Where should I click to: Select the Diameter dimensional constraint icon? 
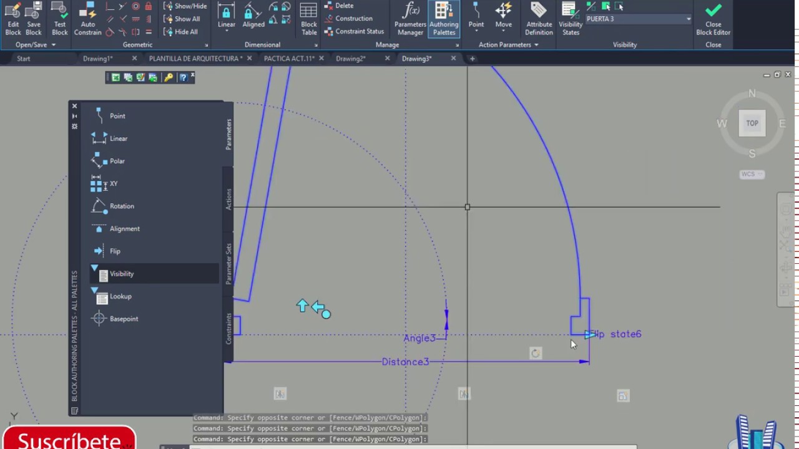click(x=286, y=6)
